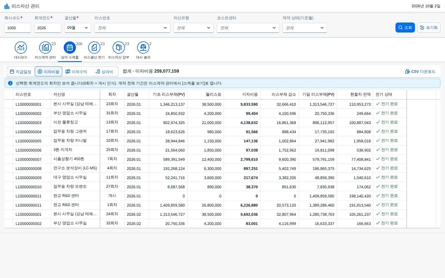Select the 상각 스케줄 calendar icon
Image resolution: width=445 pixels, height=278 pixels.
(70, 48)
